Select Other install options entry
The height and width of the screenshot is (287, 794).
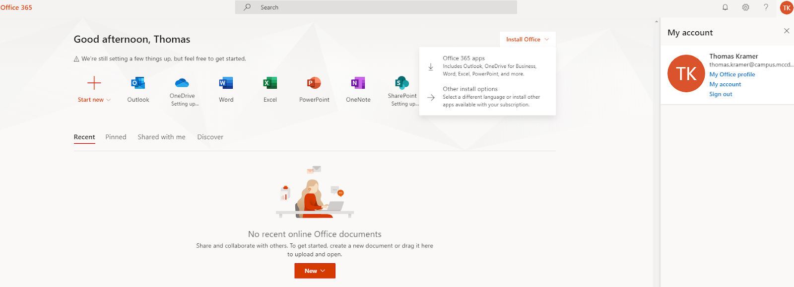(487, 97)
